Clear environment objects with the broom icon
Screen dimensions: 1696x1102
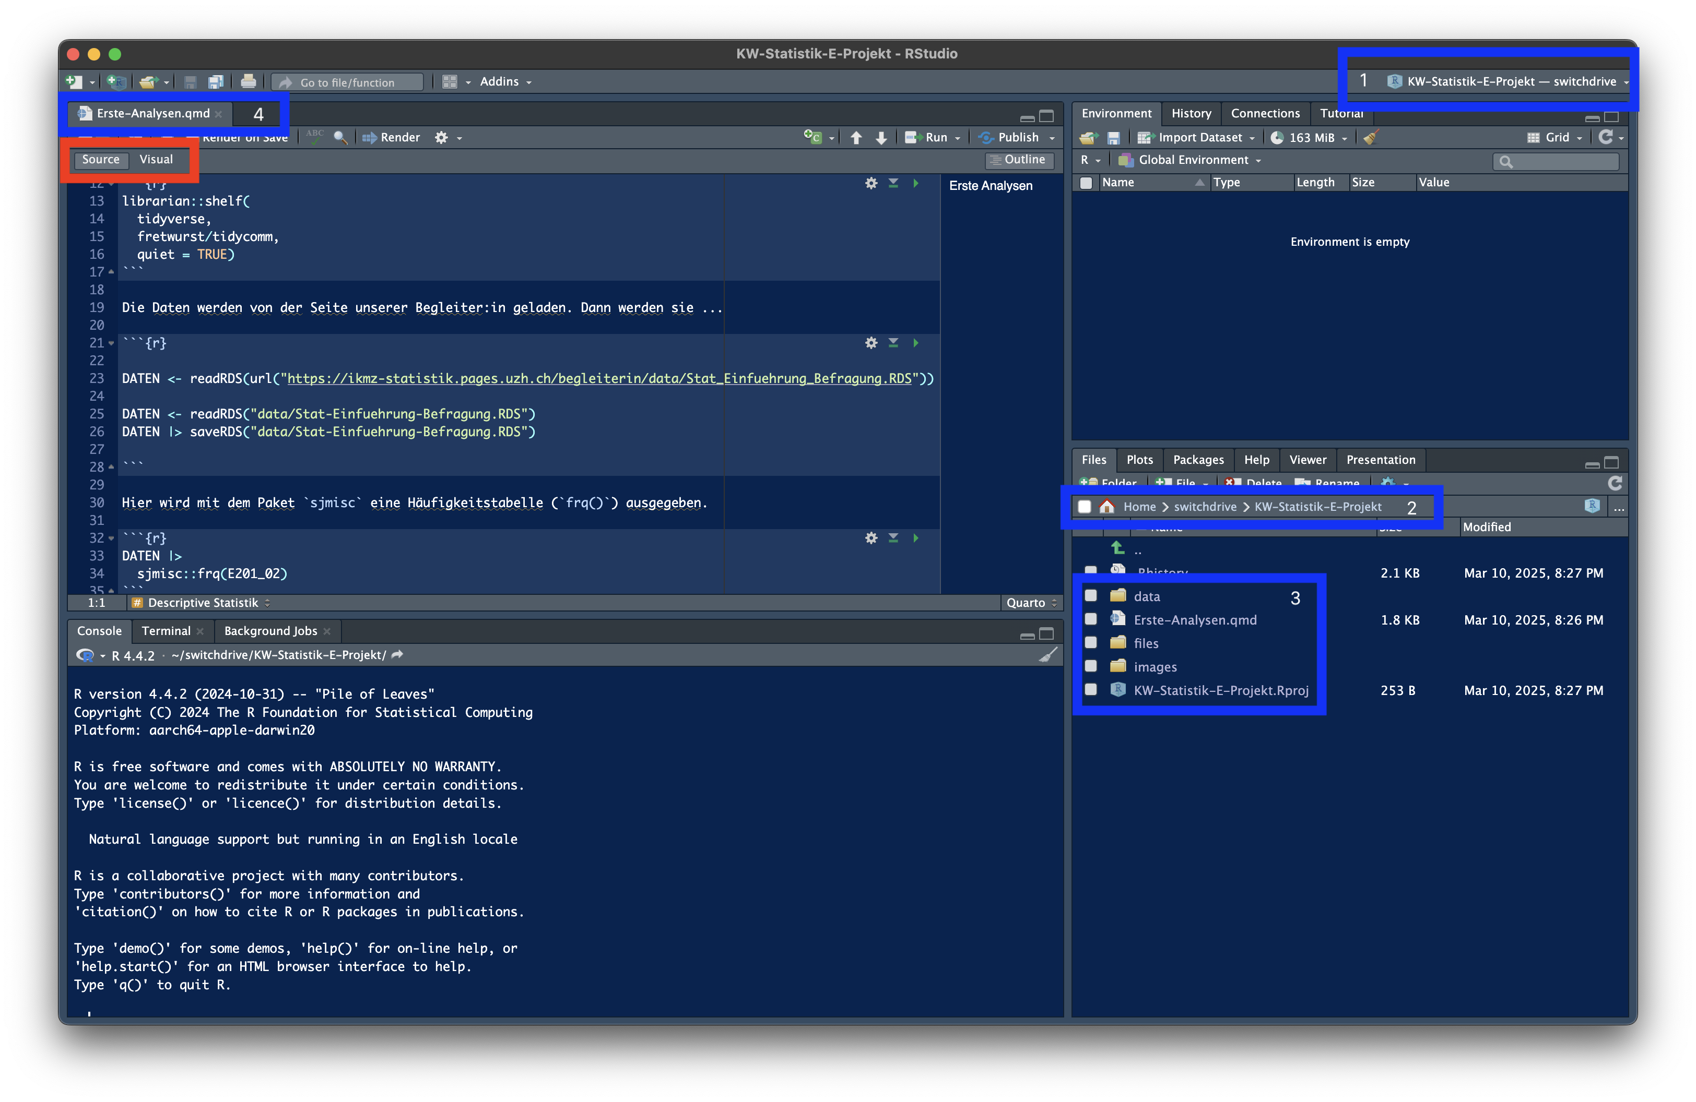[x=1371, y=137]
